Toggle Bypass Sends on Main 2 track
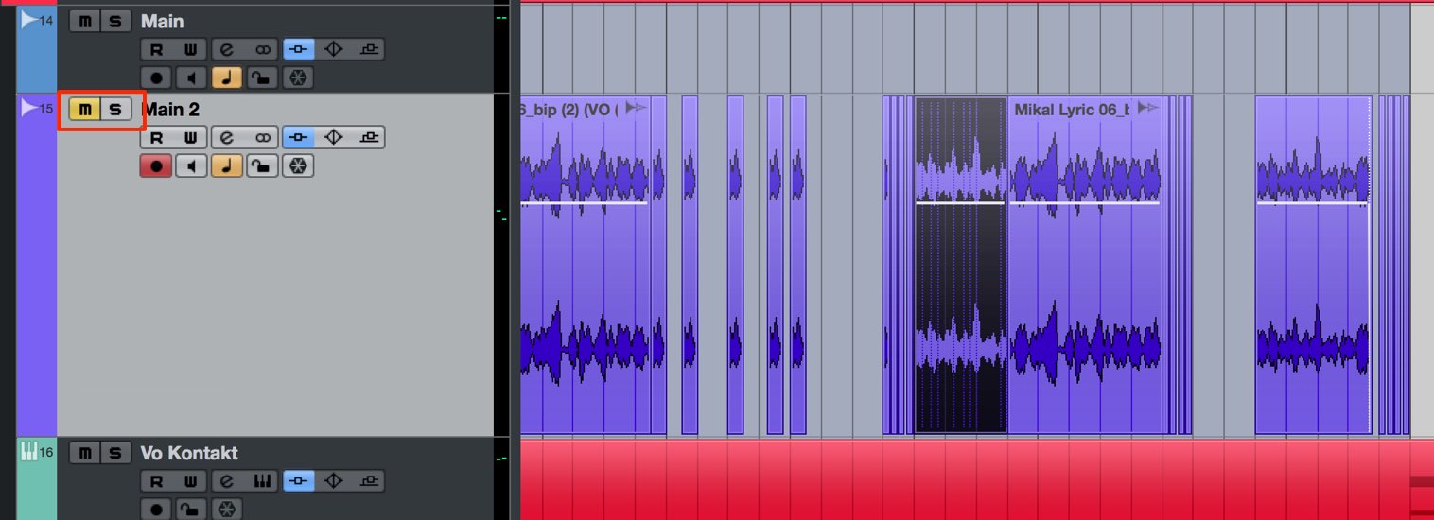The image size is (1434, 520). coord(369,138)
